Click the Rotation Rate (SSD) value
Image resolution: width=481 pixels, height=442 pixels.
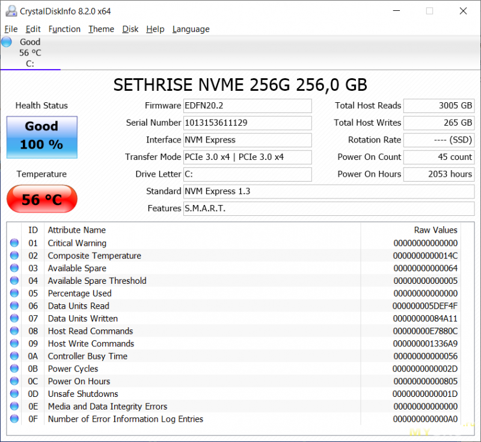439,140
